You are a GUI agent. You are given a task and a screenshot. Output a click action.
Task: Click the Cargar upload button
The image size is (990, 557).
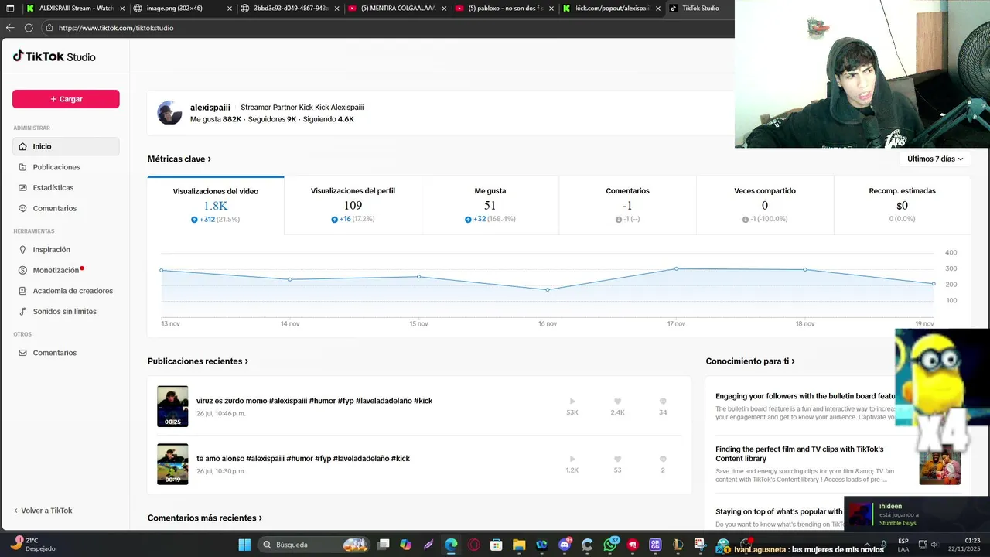(66, 99)
